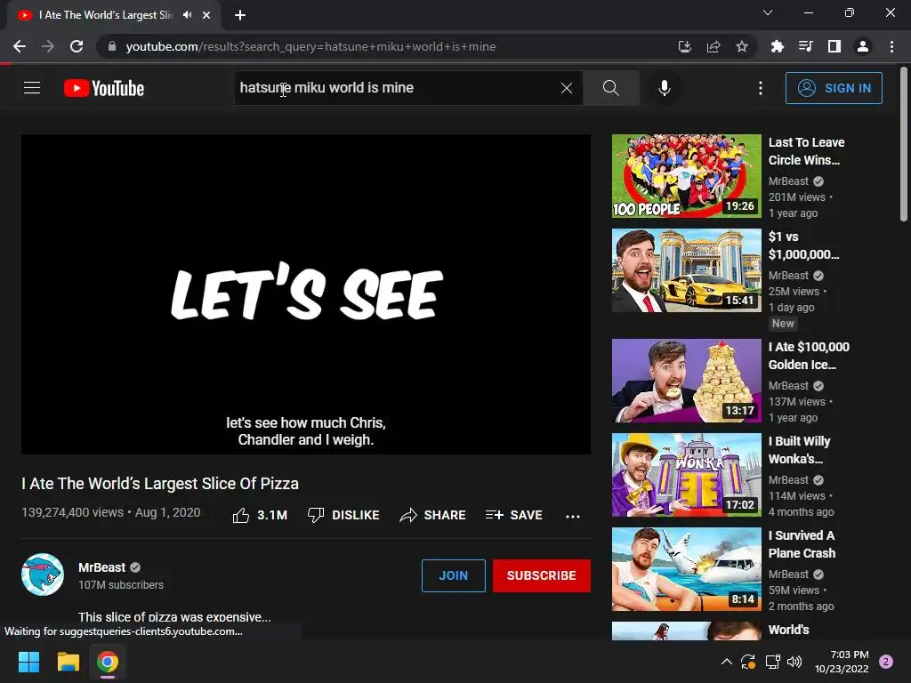Close the I Ate The World's Largest tab

(206, 16)
